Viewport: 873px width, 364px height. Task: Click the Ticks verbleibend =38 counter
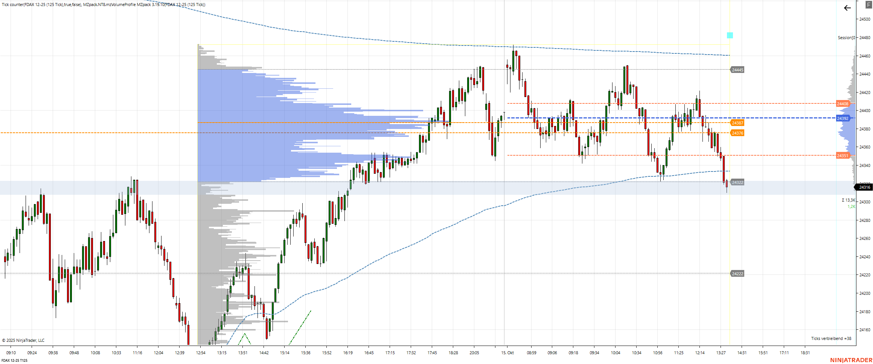pyautogui.click(x=831, y=338)
